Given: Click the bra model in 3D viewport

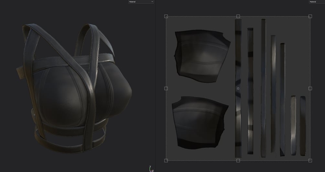Looking at the screenshot, I should [x=74, y=88].
